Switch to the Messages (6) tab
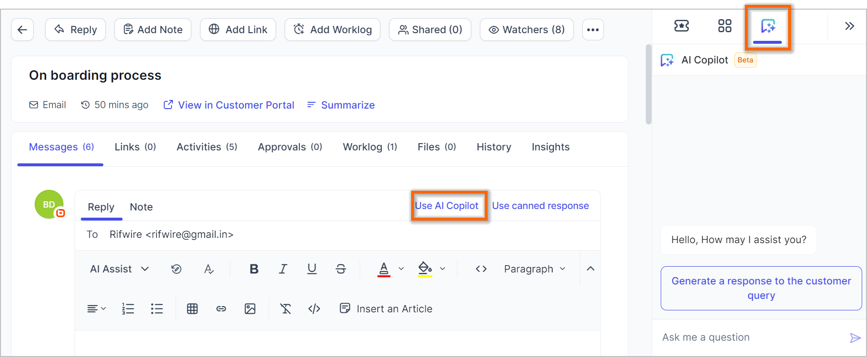Viewport: 867px width, 357px height. (61, 147)
